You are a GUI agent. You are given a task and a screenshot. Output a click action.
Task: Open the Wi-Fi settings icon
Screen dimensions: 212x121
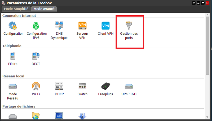(x=36, y=86)
